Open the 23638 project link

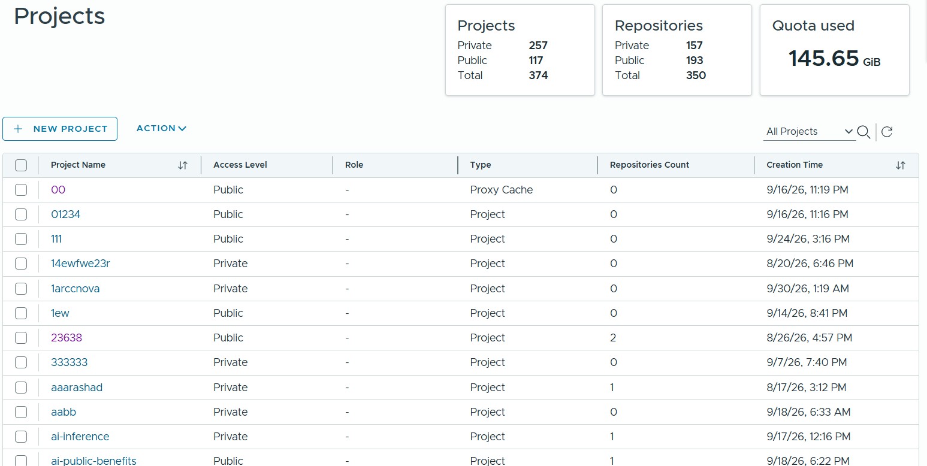pos(67,338)
